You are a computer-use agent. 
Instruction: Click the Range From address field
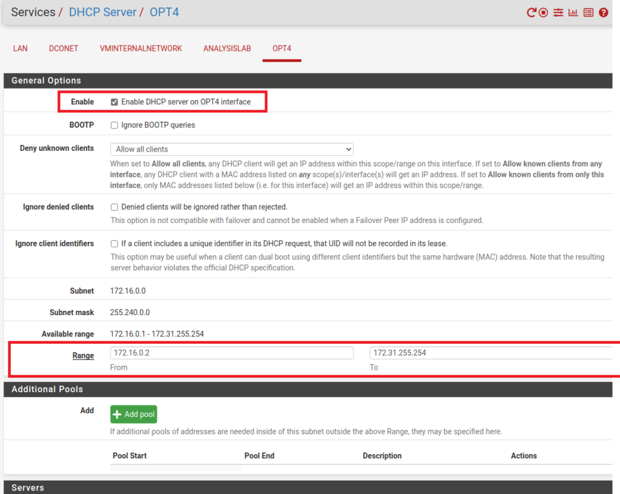[x=231, y=353]
